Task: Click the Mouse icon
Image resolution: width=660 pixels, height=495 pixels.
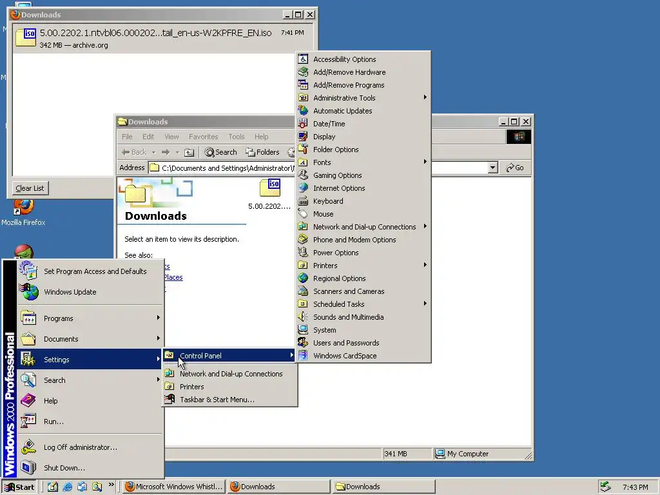Action: (303, 214)
